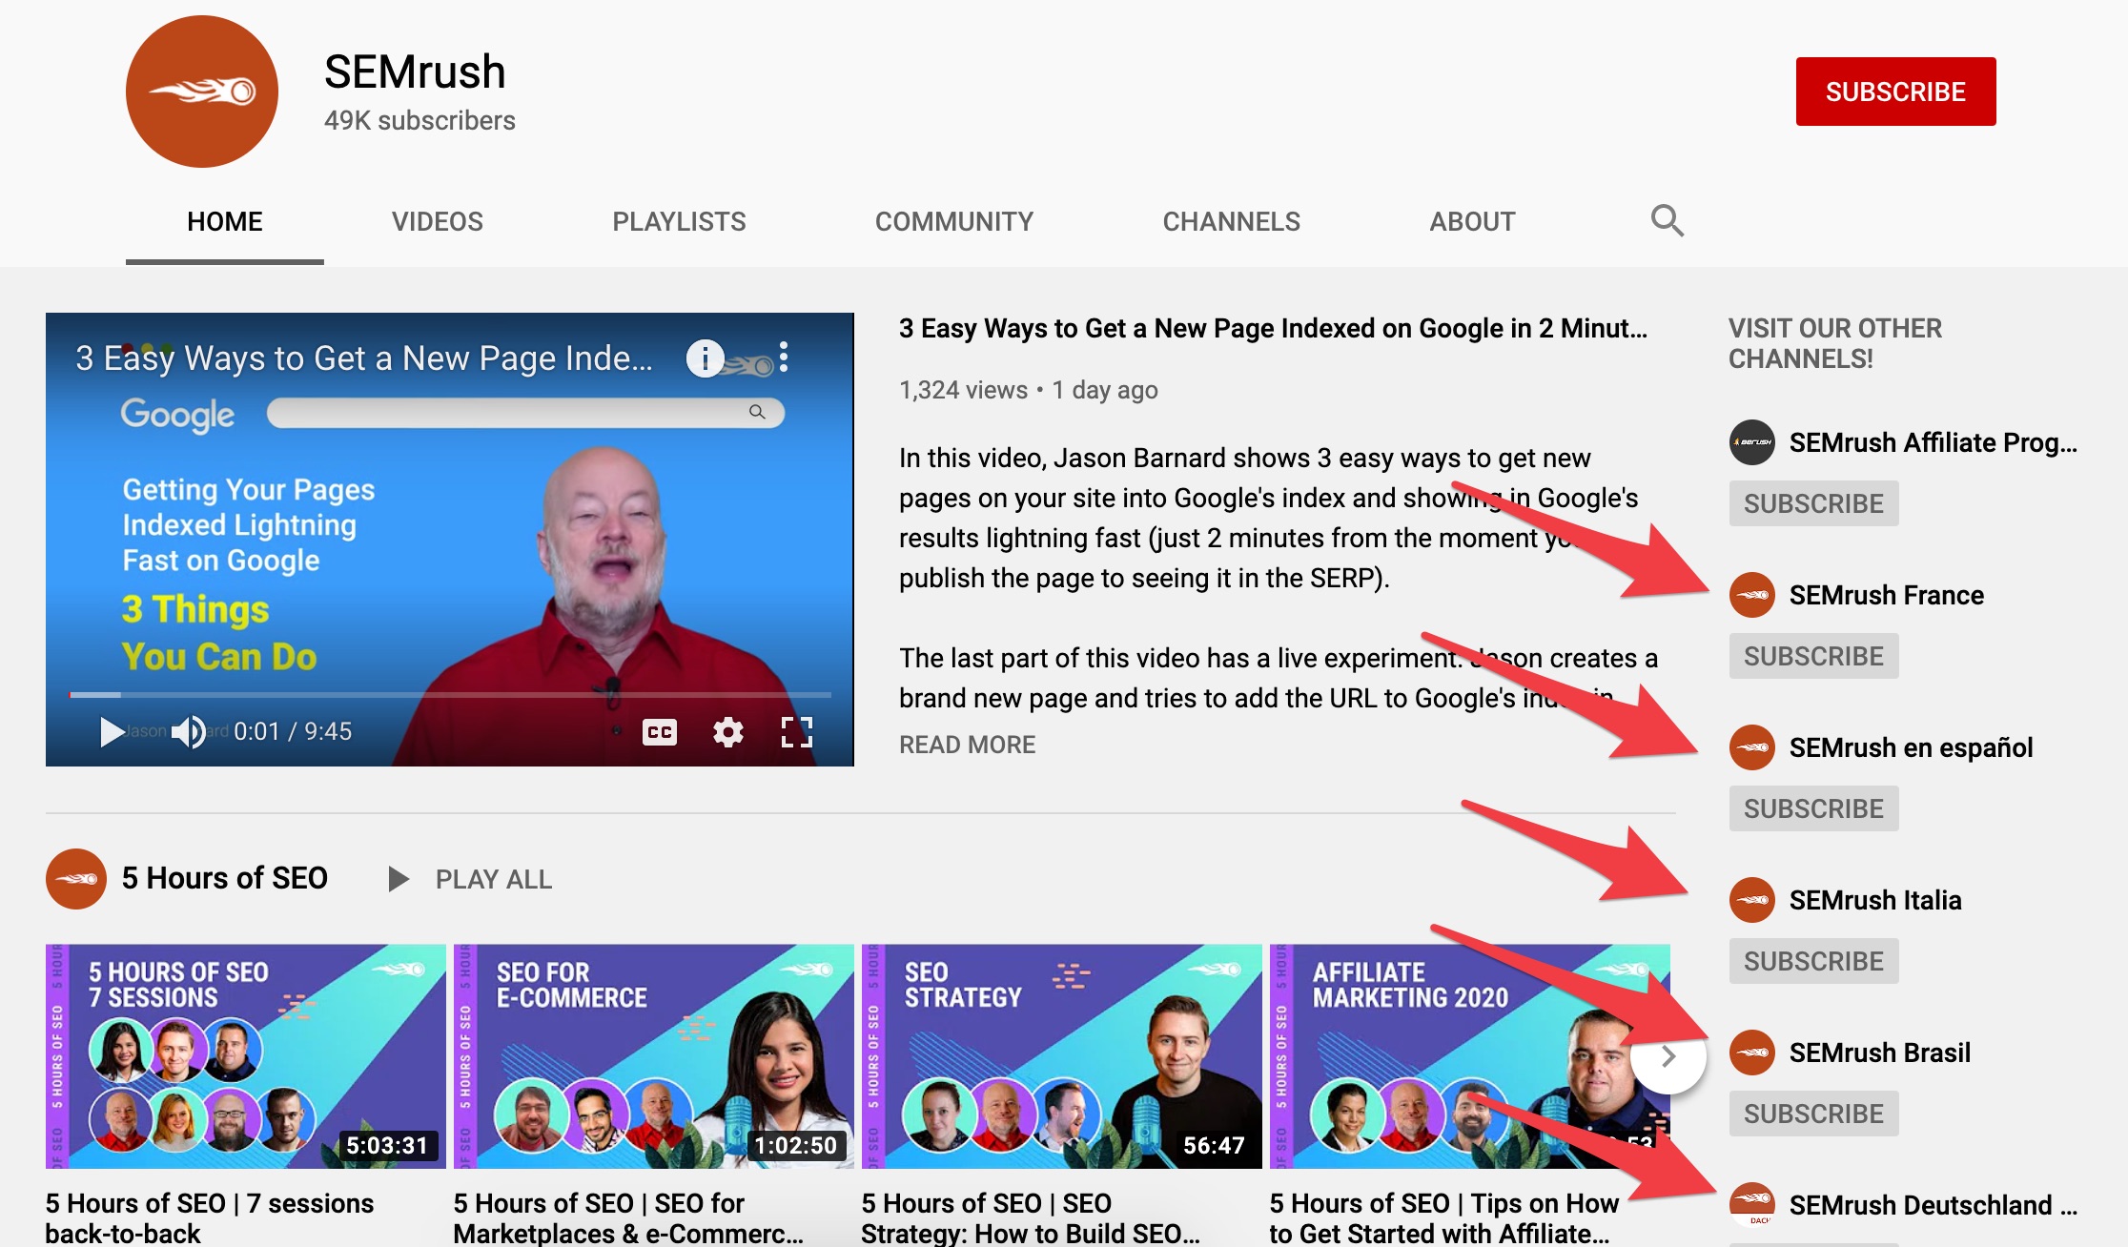Subscribe to SEMrush France channel
The width and height of the screenshot is (2128, 1247).
(1813, 656)
